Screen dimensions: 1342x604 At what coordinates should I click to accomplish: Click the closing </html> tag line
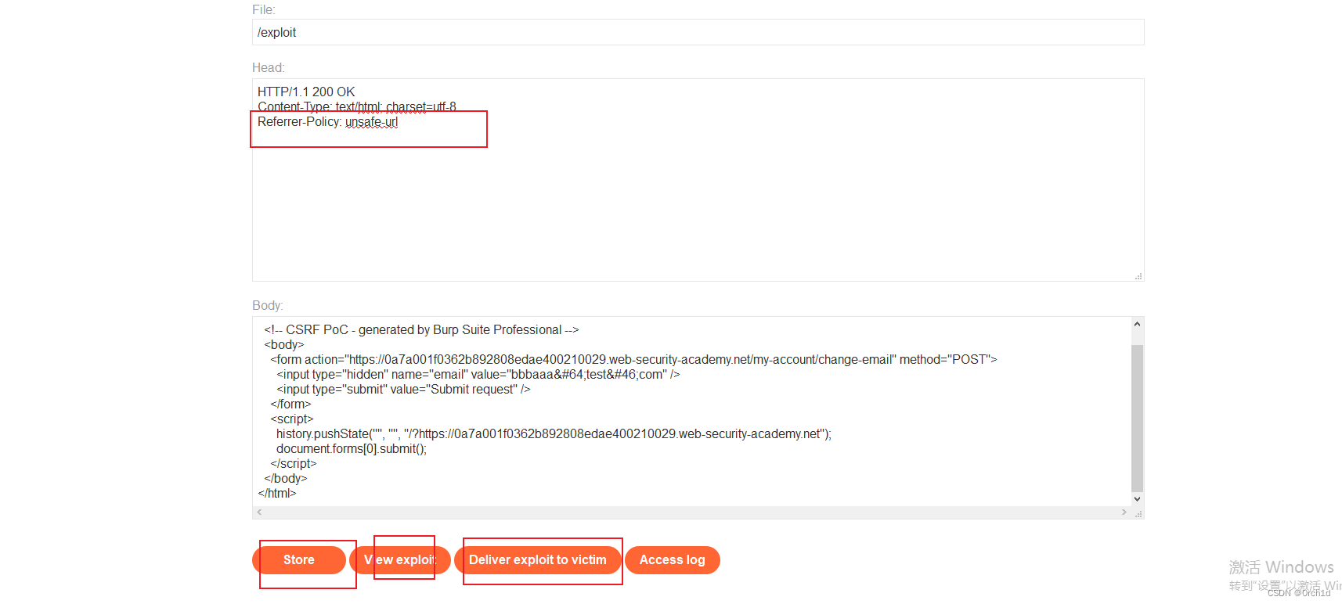(277, 494)
